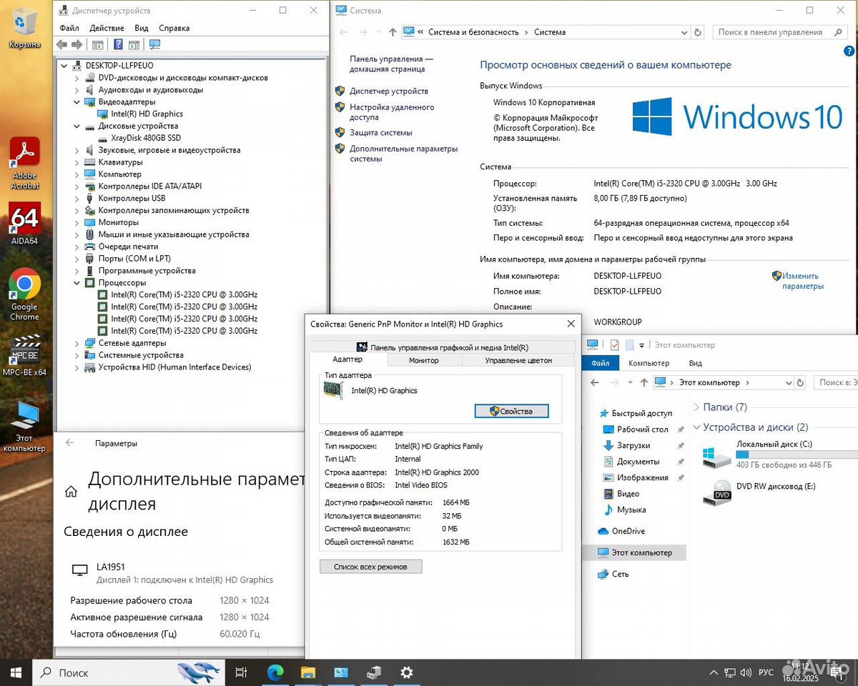Open 'Компьютер' ribbon tab in Explorer
Image resolution: width=858 pixels, height=686 pixels.
(649, 363)
